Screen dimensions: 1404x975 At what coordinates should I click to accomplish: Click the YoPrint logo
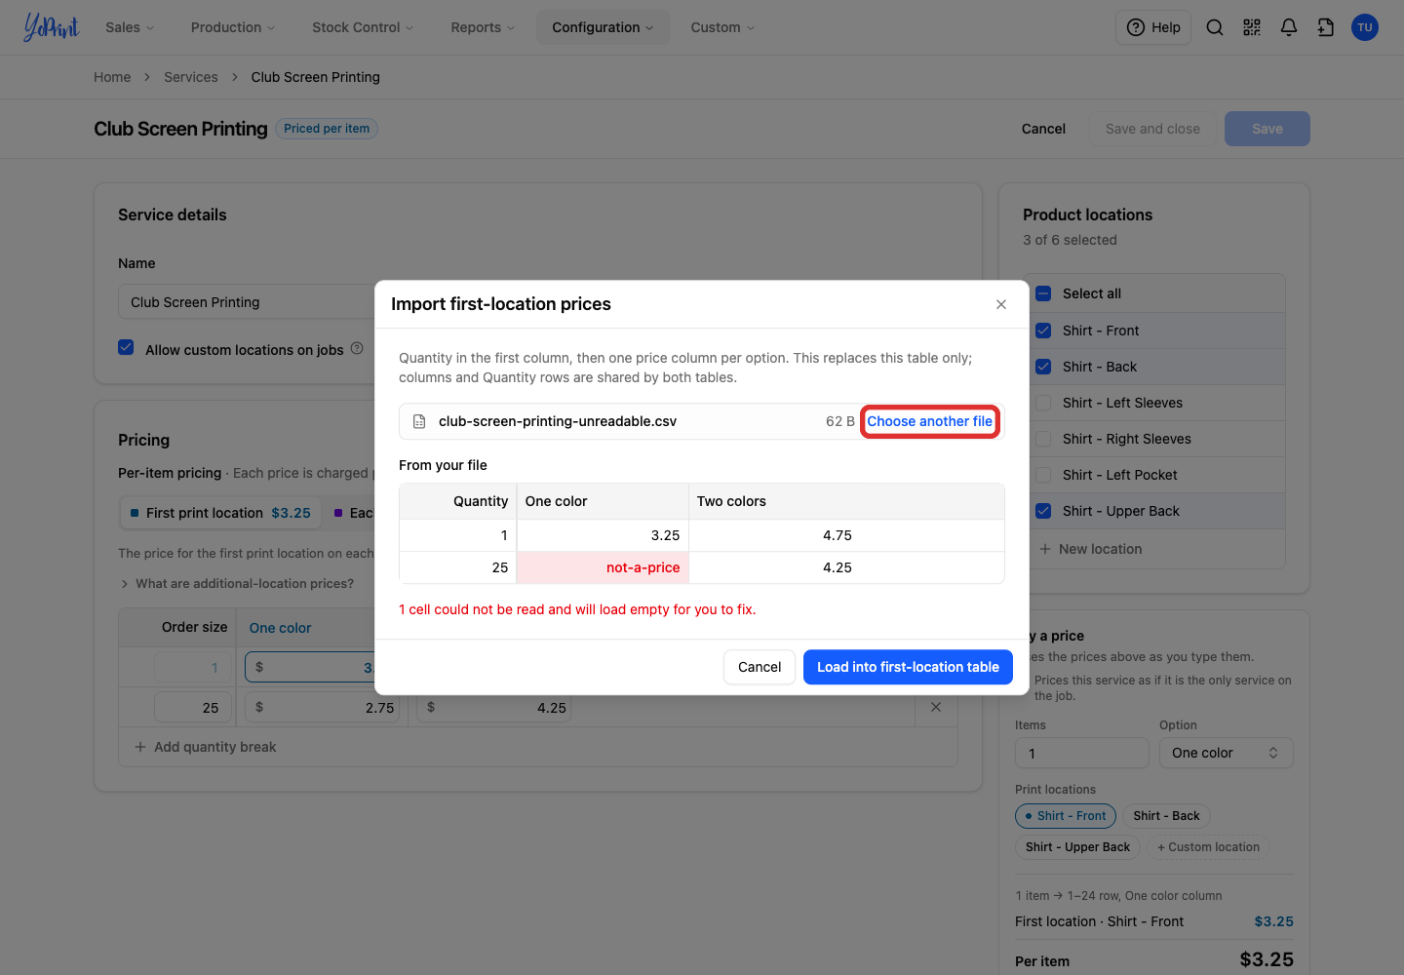pos(52,27)
